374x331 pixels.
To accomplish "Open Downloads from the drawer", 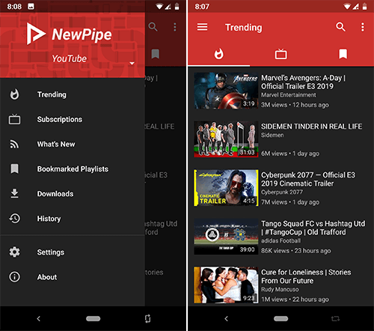I will (73, 194).
